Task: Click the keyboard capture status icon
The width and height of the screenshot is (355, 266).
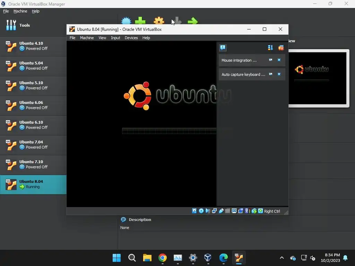Action: pos(261,211)
